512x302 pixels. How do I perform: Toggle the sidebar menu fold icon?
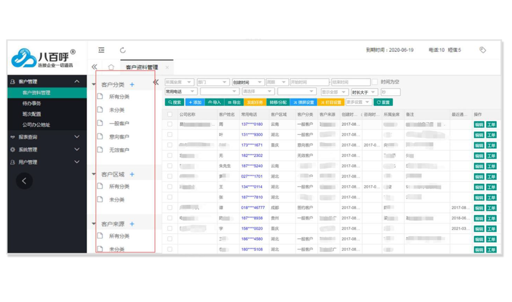tap(101, 50)
